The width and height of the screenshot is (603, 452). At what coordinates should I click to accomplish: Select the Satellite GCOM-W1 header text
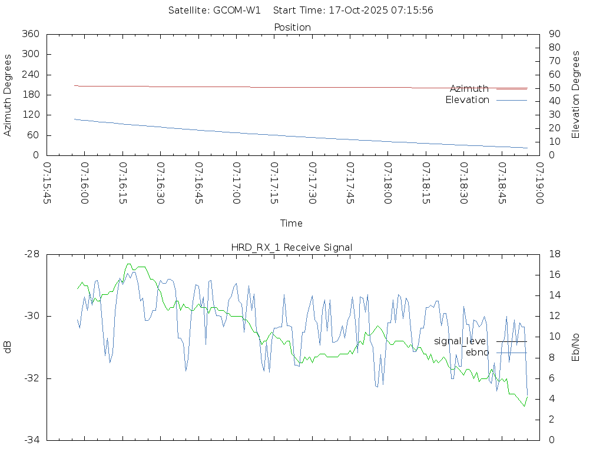(x=214, y=10)
